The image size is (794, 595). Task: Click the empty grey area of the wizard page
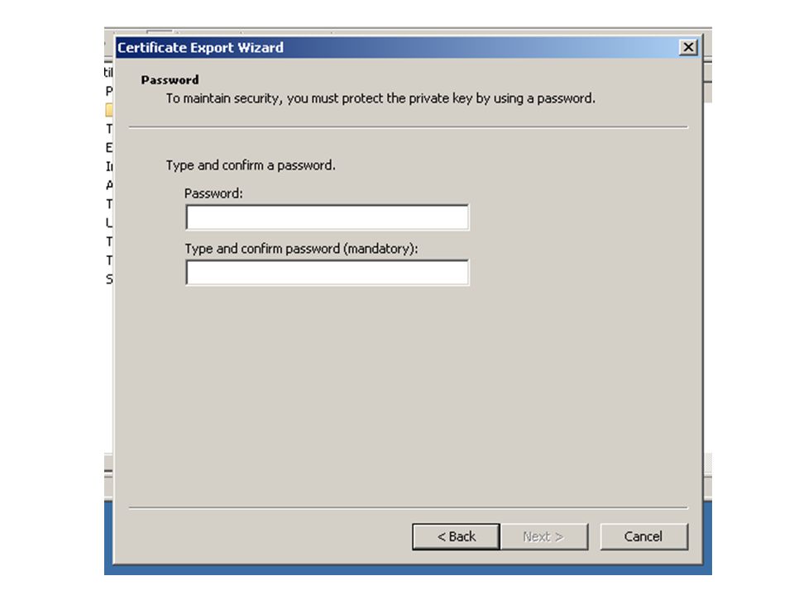[x=408, y=395]
